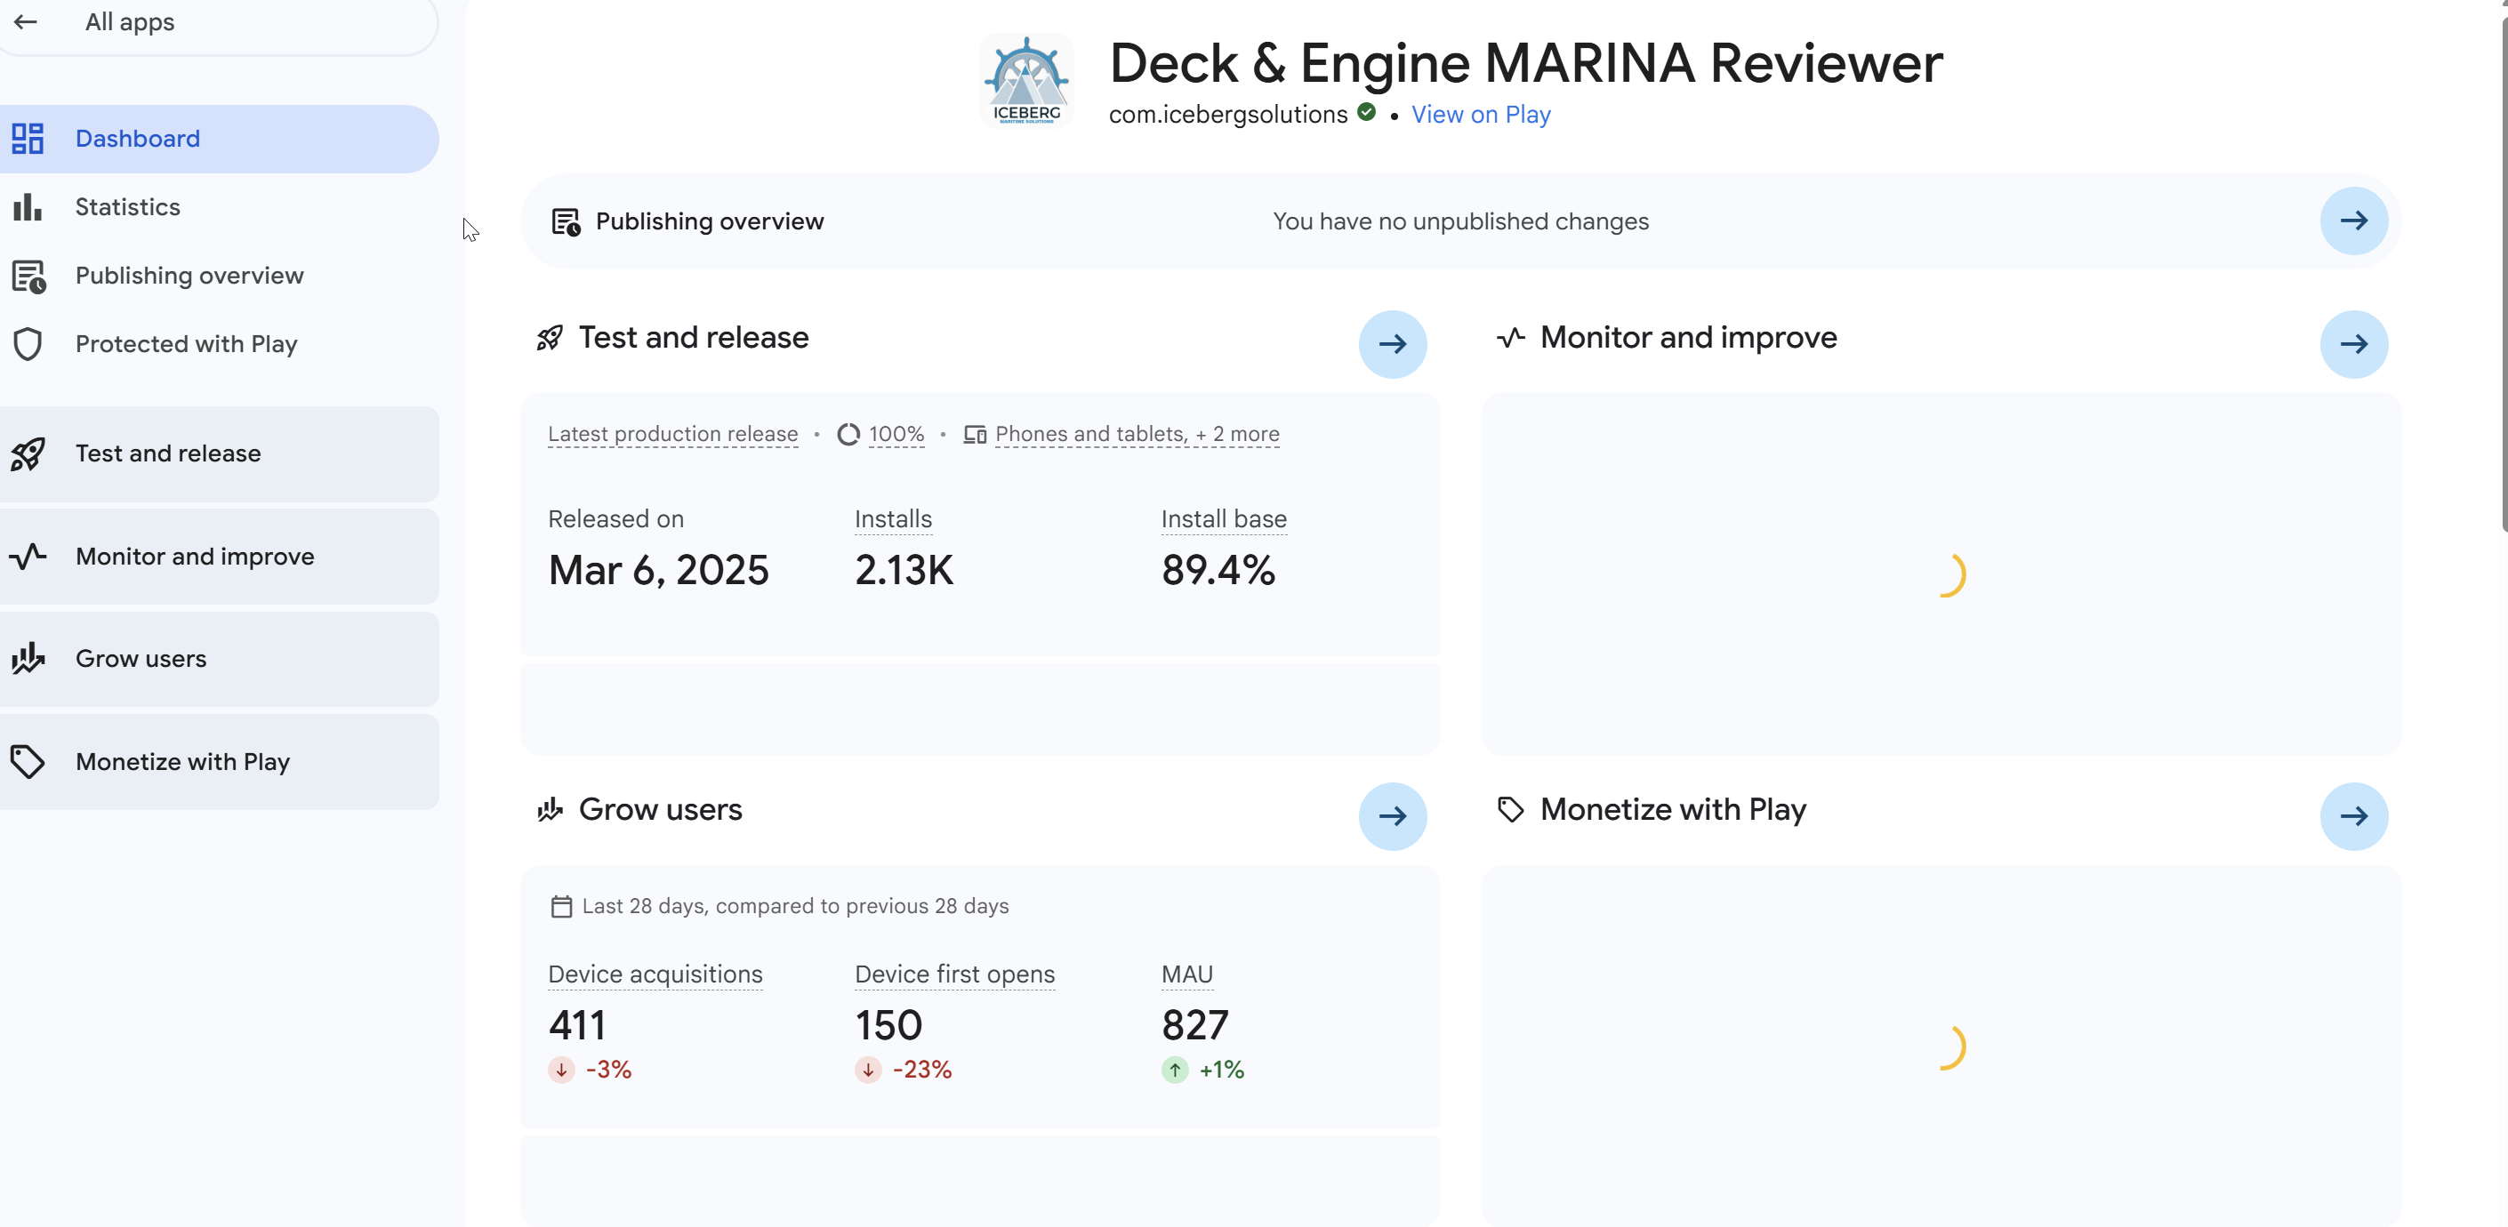Open the Dashboard grid icon in the sidebar
The width and height of the screenshot is (2508, 1227).
pyautogui.click(x=28, y=138)
